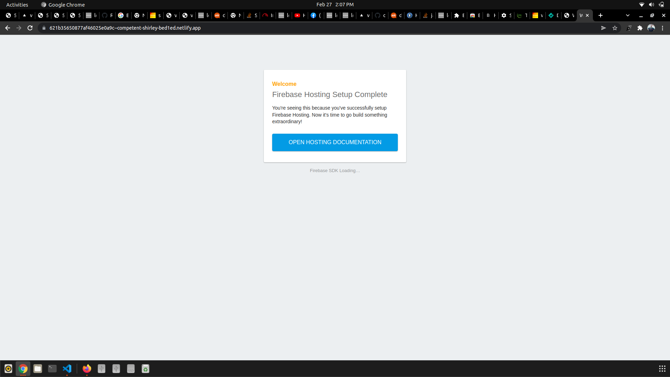Open the SSD drive icon in the dock

131,369
